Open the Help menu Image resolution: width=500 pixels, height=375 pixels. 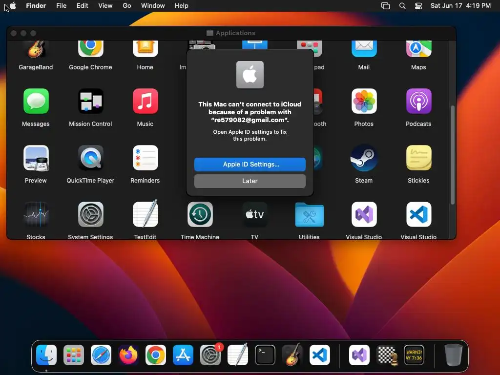tap(182, 6)
